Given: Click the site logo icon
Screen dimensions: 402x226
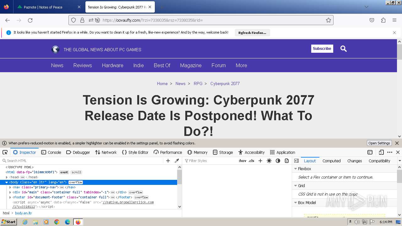Looking at the screenshot, I should point(55,49).
